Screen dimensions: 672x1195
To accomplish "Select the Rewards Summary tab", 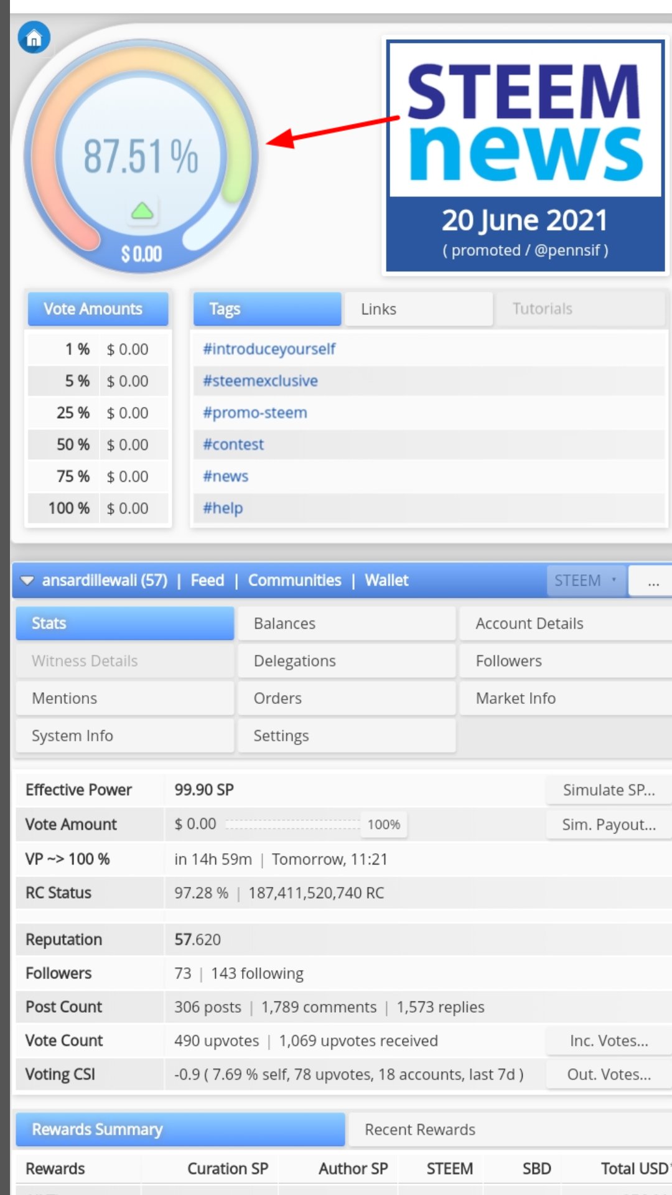I will (180, 1129).
